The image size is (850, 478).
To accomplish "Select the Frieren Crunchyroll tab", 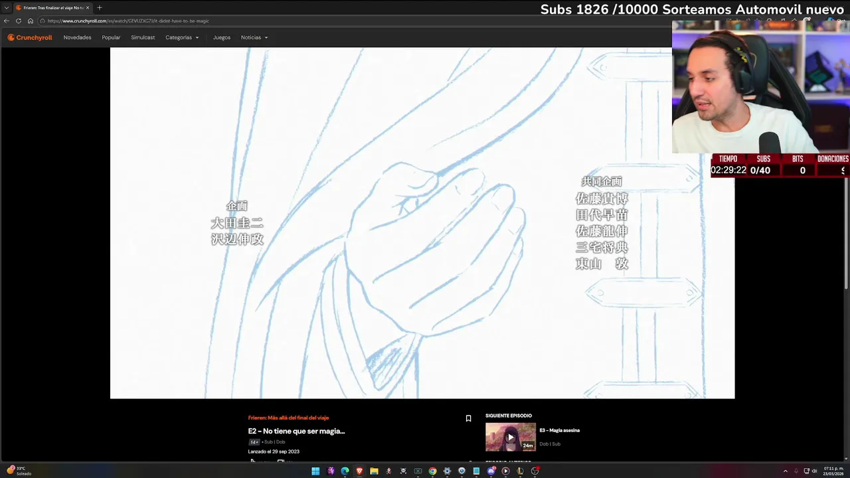I will [x=52, y=7].
